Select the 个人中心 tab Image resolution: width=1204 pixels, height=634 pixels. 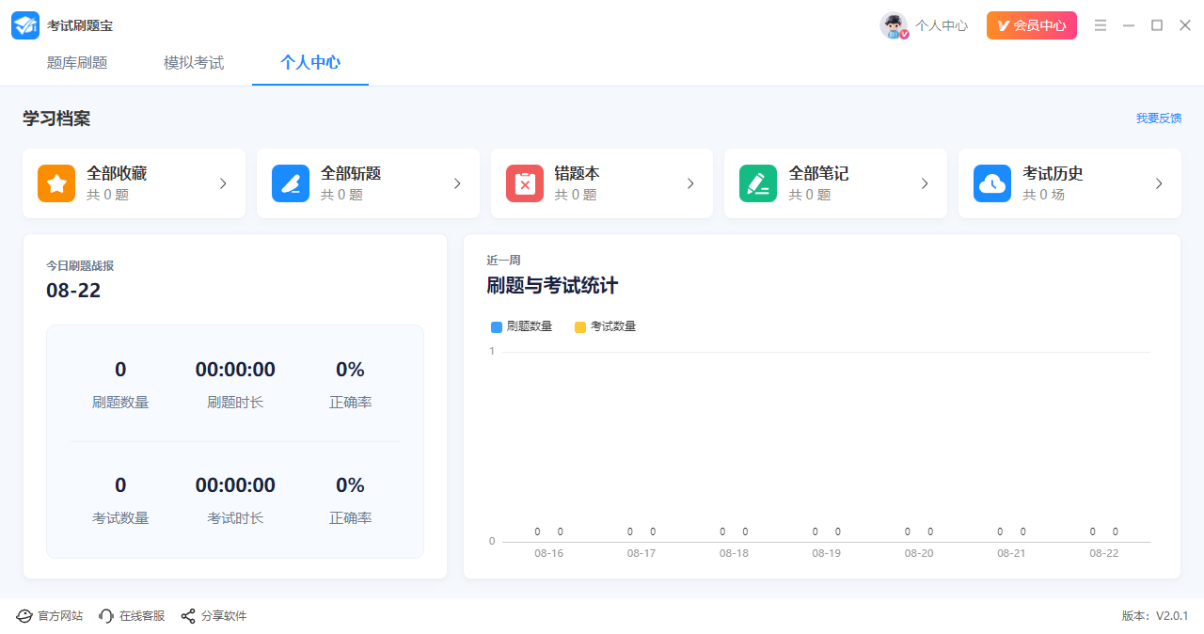click(x=310, y=63)
